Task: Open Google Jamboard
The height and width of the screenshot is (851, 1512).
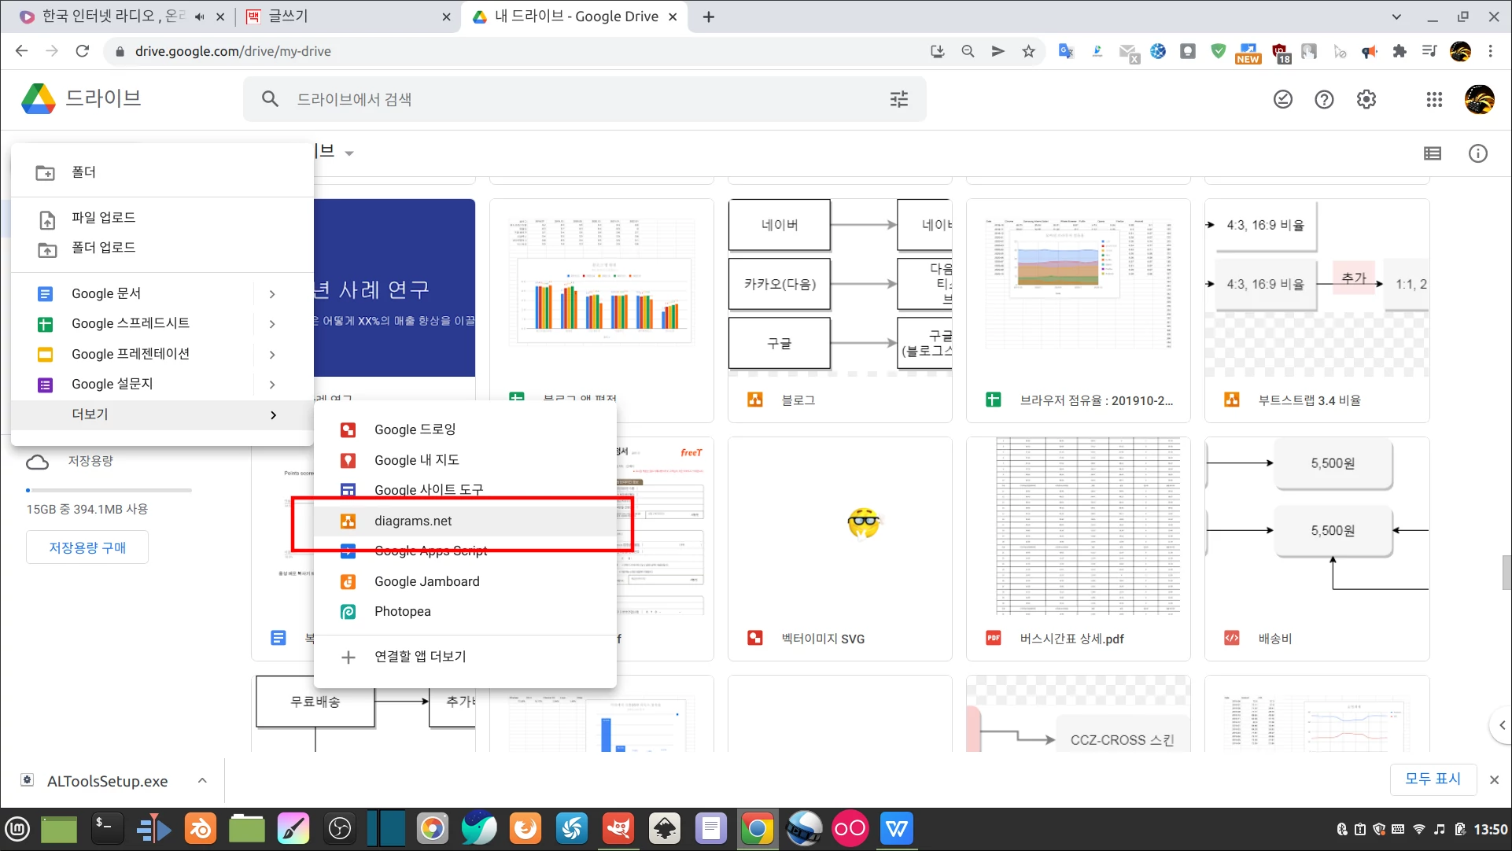Action: coord(427,581)
